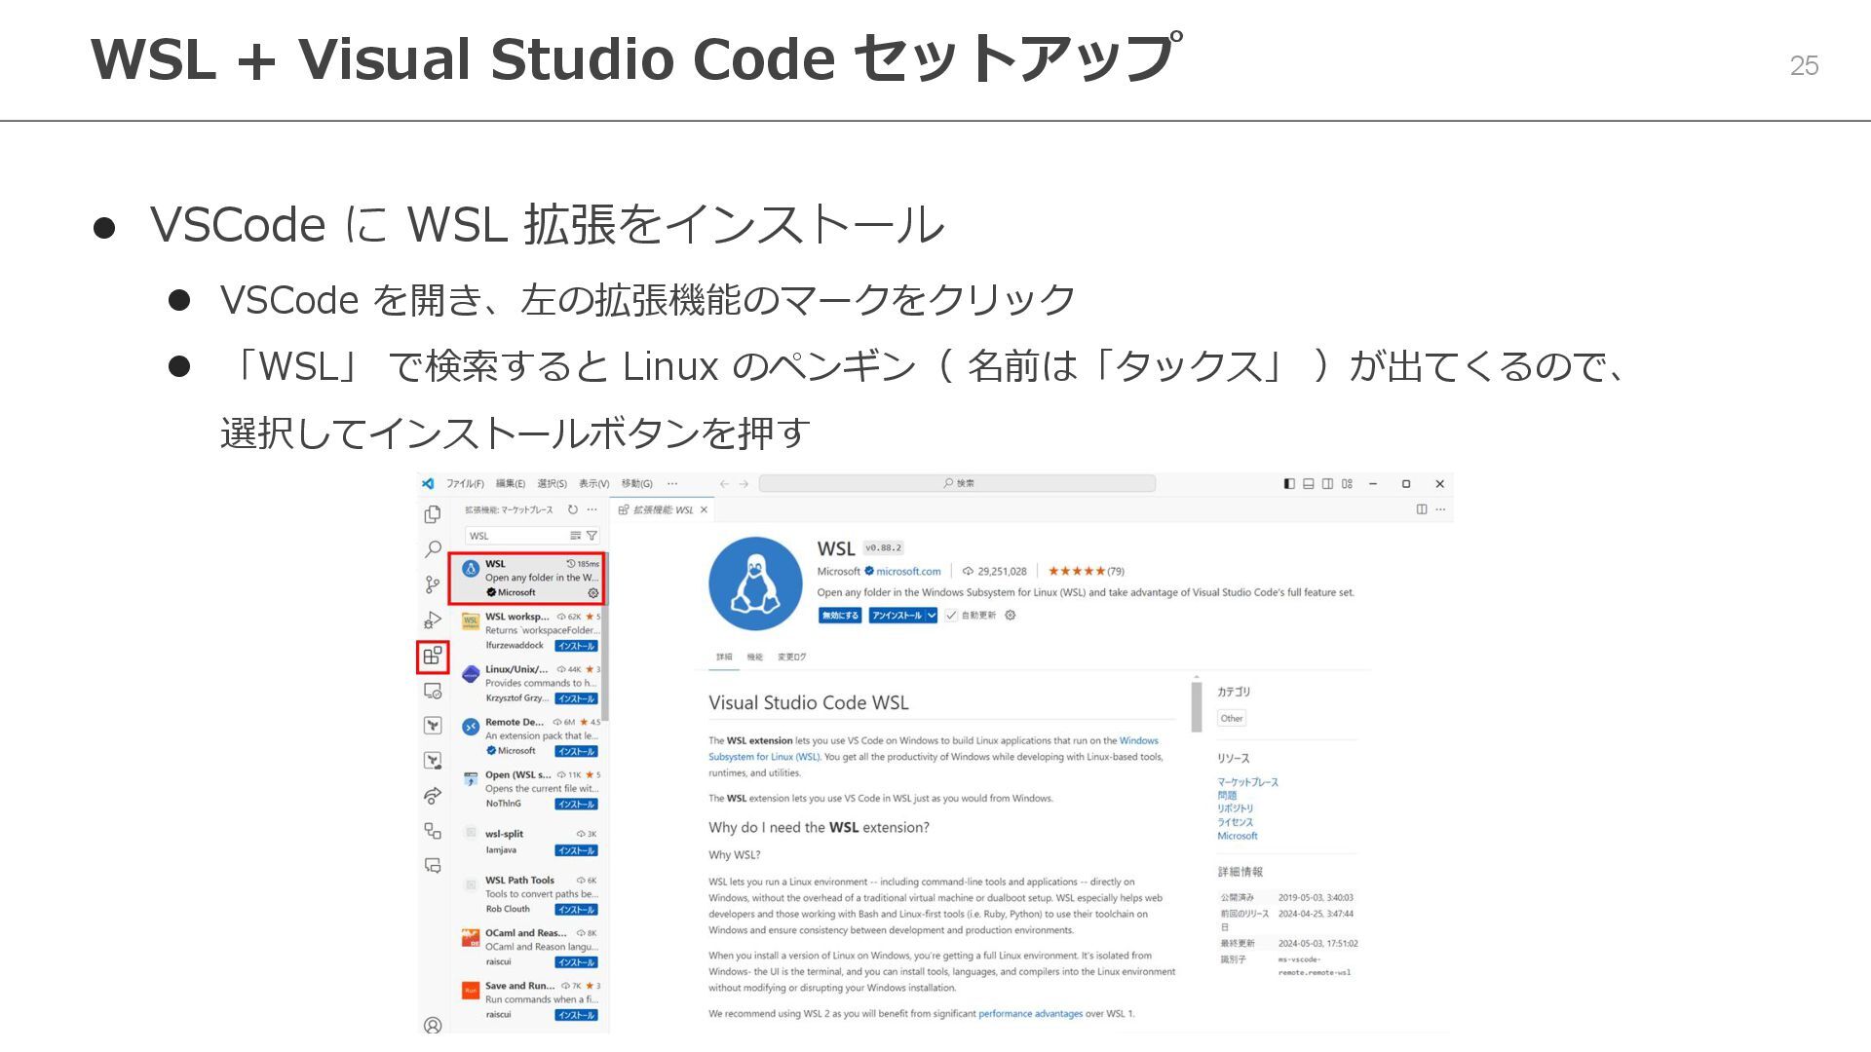Install the WSL Path Tools extension
The image size is (1871, 1052).
click(576, 910)
